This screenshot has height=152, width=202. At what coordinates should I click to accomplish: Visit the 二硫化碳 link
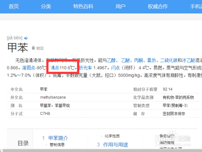click(169, 60)
